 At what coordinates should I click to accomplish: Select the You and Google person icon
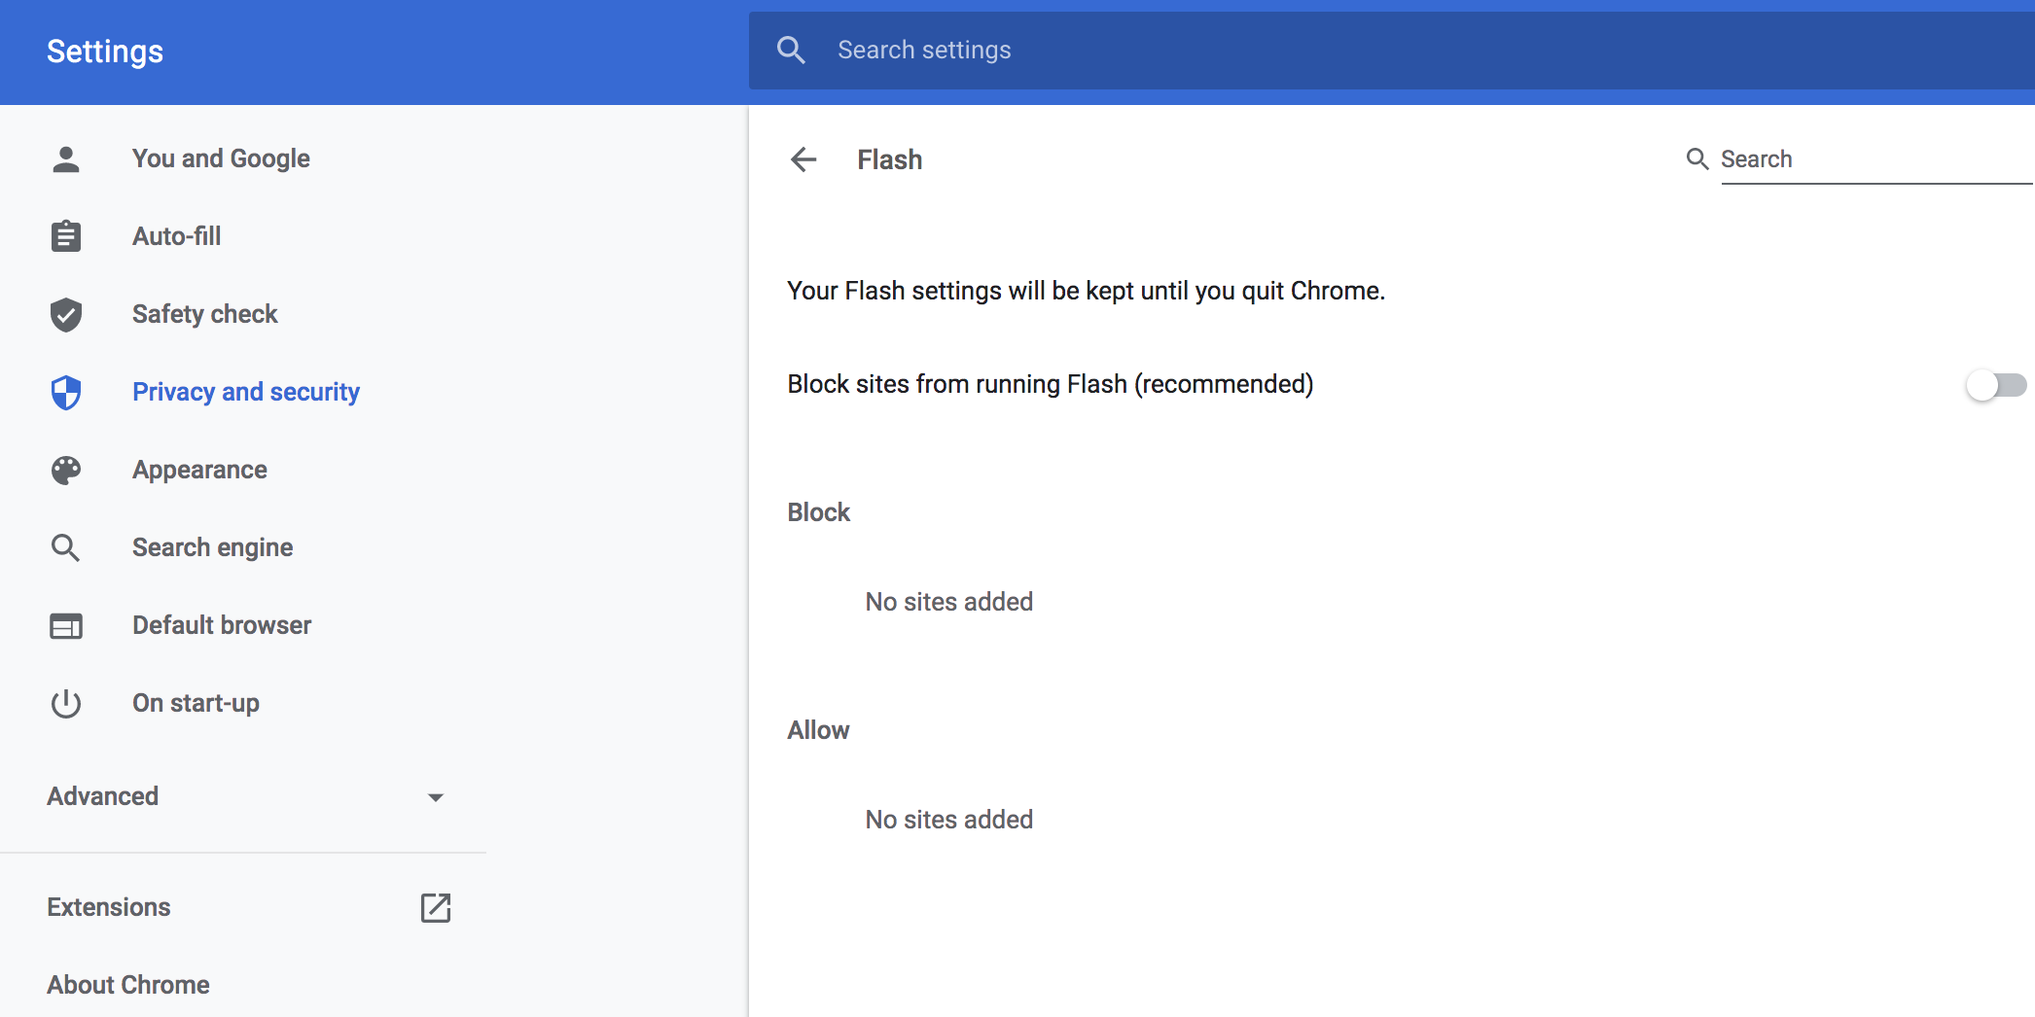(65, 158)
